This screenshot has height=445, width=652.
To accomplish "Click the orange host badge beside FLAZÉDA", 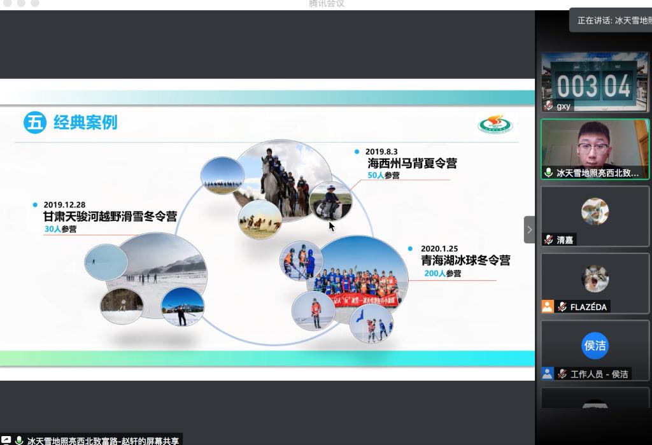I will pyautogui.click(x=548, y=307).
